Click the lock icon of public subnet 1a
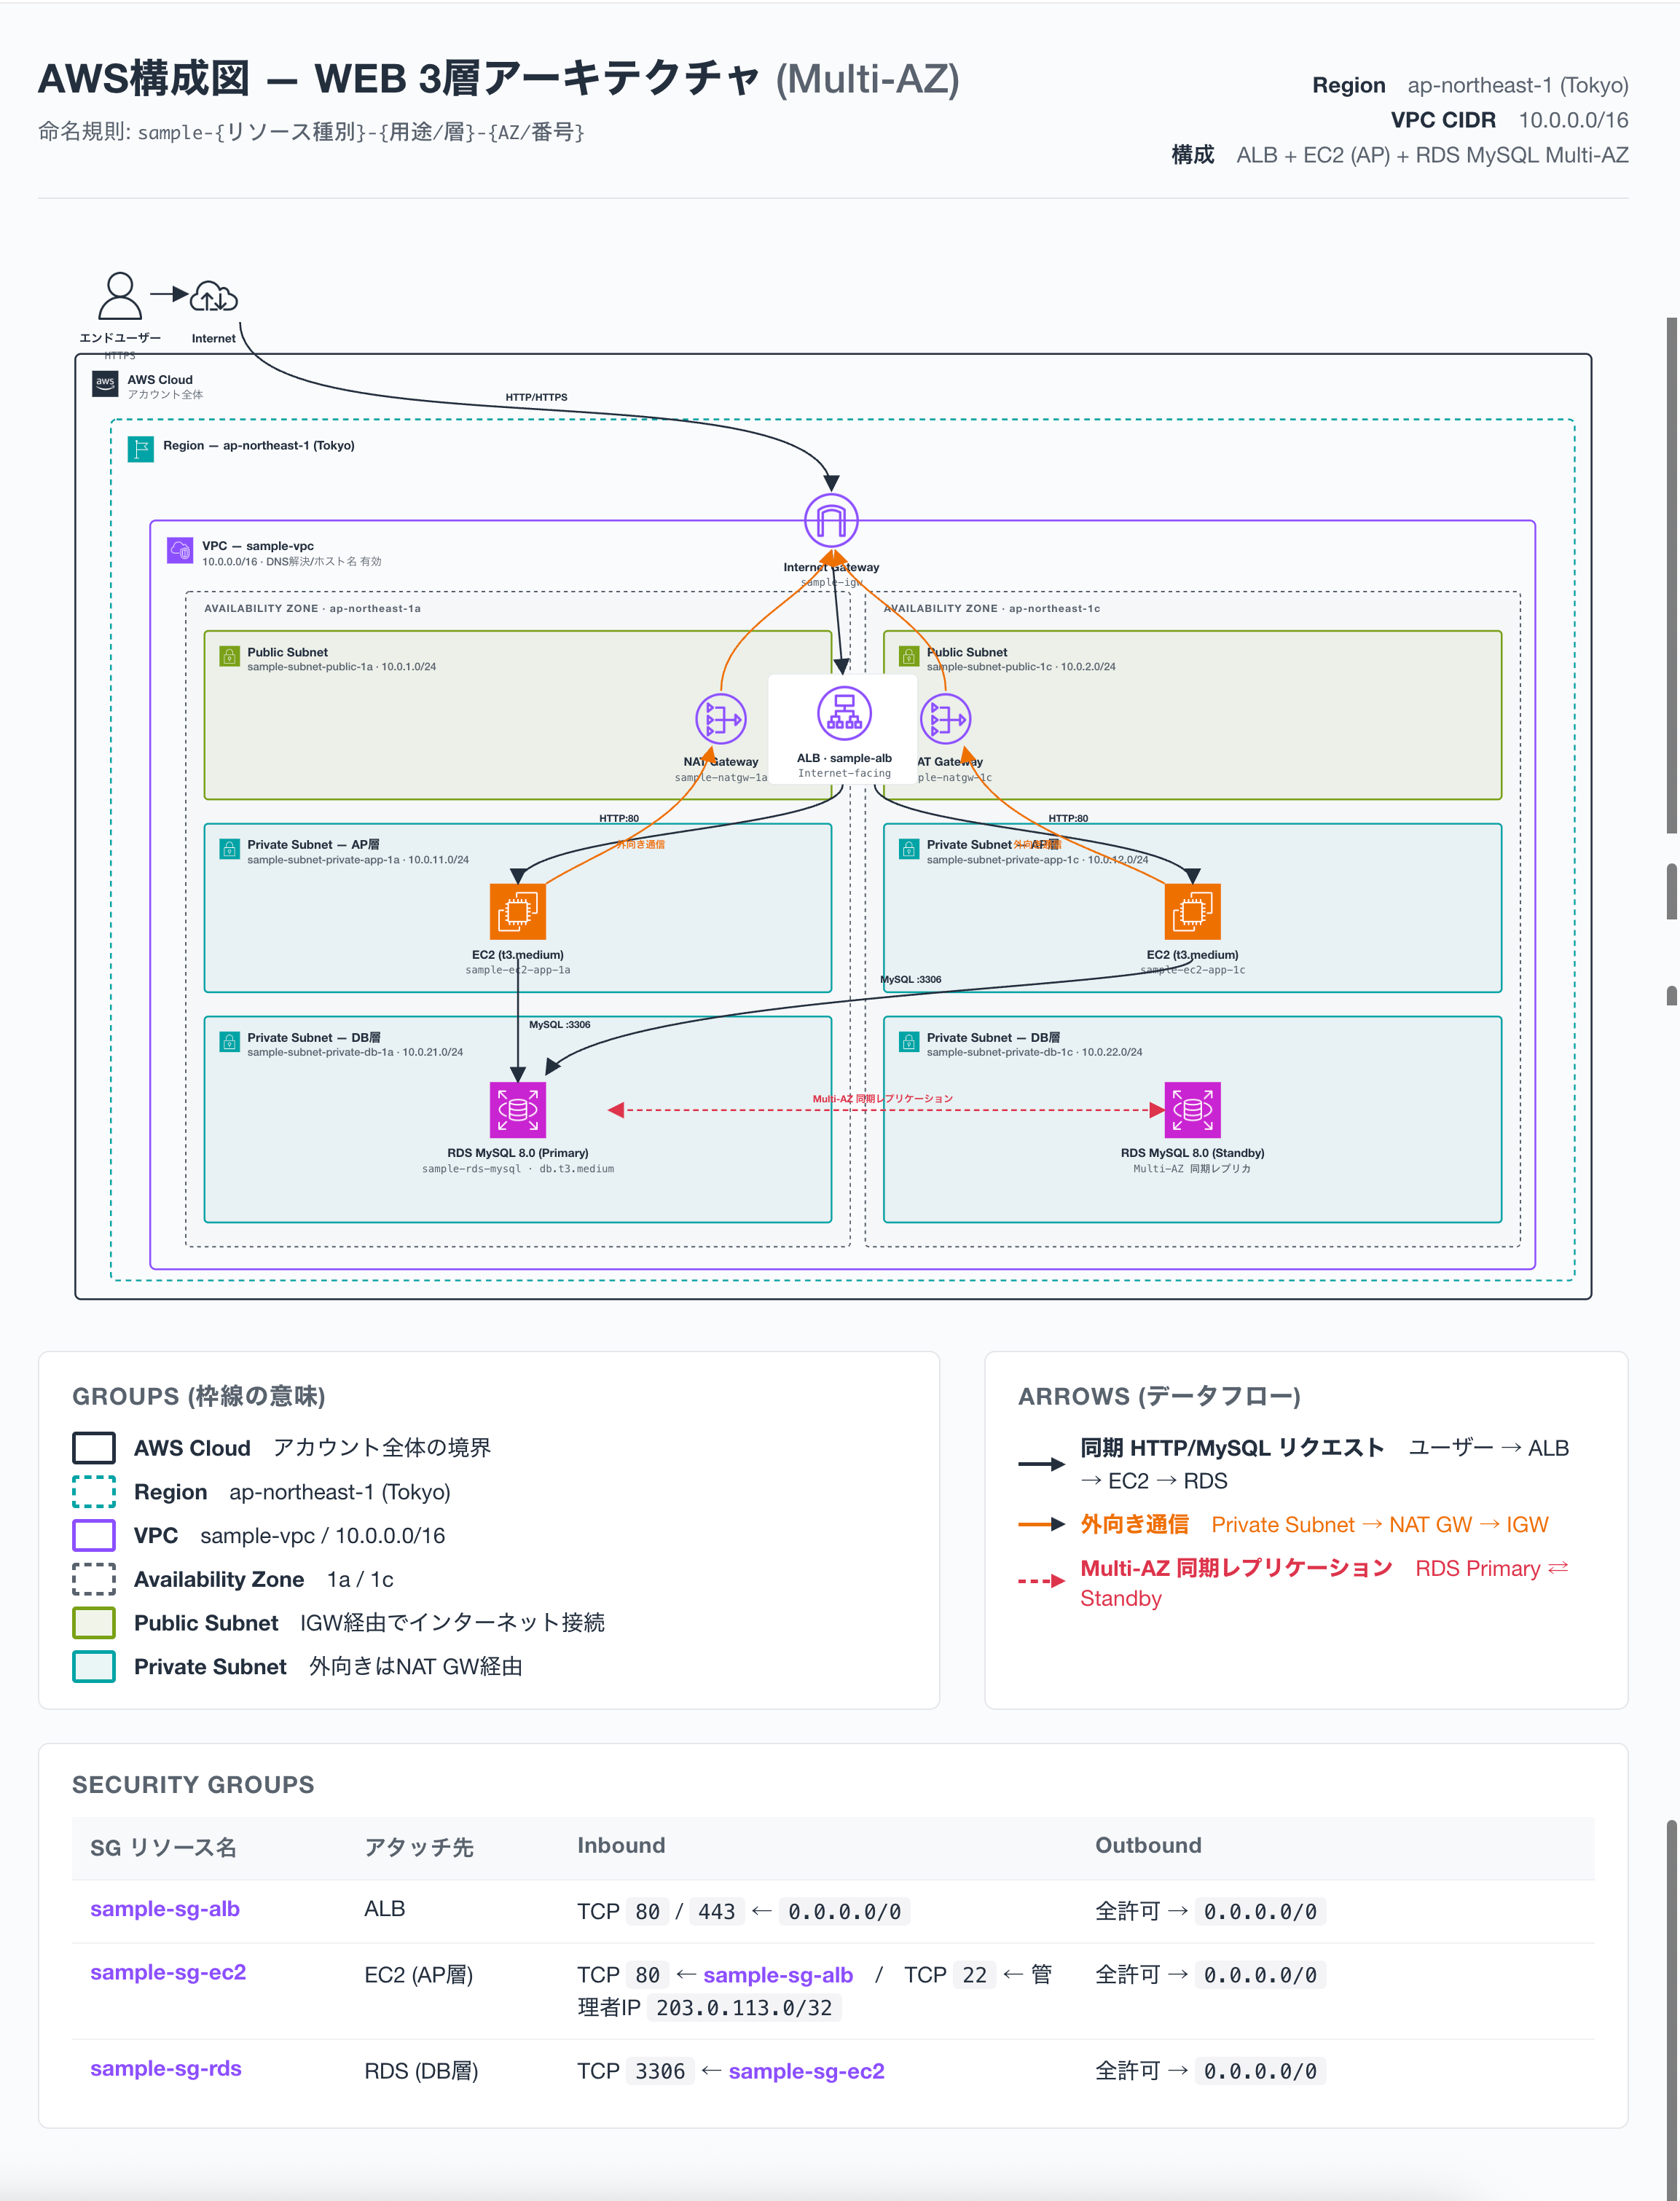 point(229,656)
